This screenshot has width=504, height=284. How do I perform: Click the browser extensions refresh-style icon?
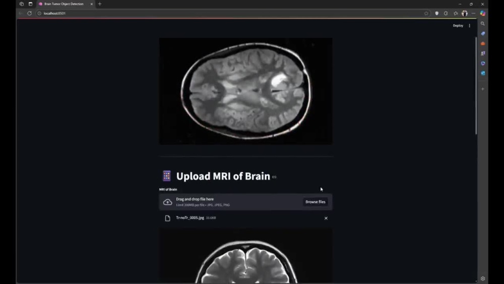tap(446, 13)
